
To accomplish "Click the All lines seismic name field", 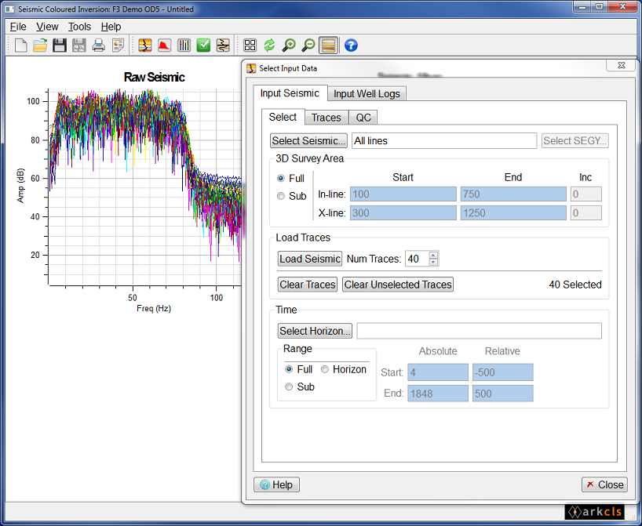I will tap(444, 140).
